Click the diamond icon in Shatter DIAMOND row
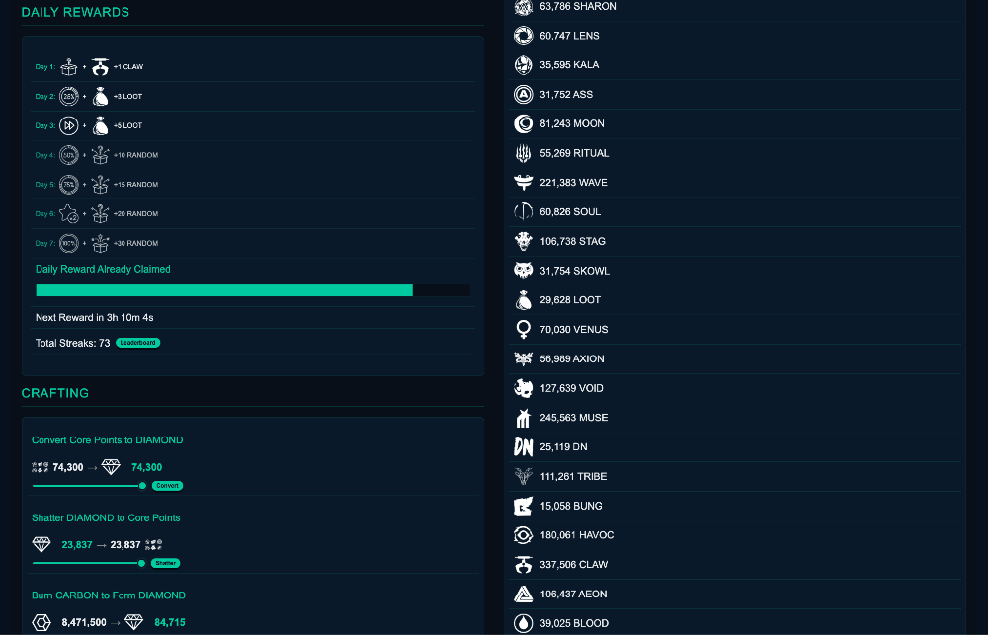988x635 pixels. [41, 545]
